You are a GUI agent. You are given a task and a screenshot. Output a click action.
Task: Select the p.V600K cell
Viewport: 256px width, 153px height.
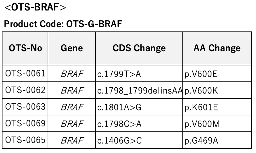point(217,90)
